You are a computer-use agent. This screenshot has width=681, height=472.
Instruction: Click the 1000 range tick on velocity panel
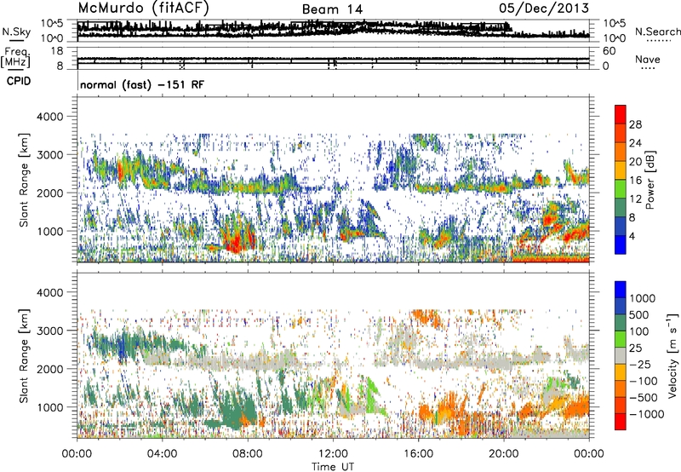pos(50,407)
